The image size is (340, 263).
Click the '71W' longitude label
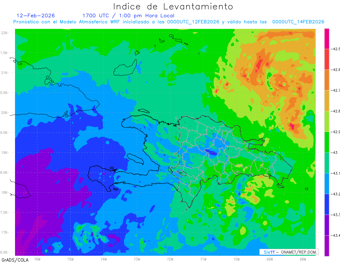[203, 259]
